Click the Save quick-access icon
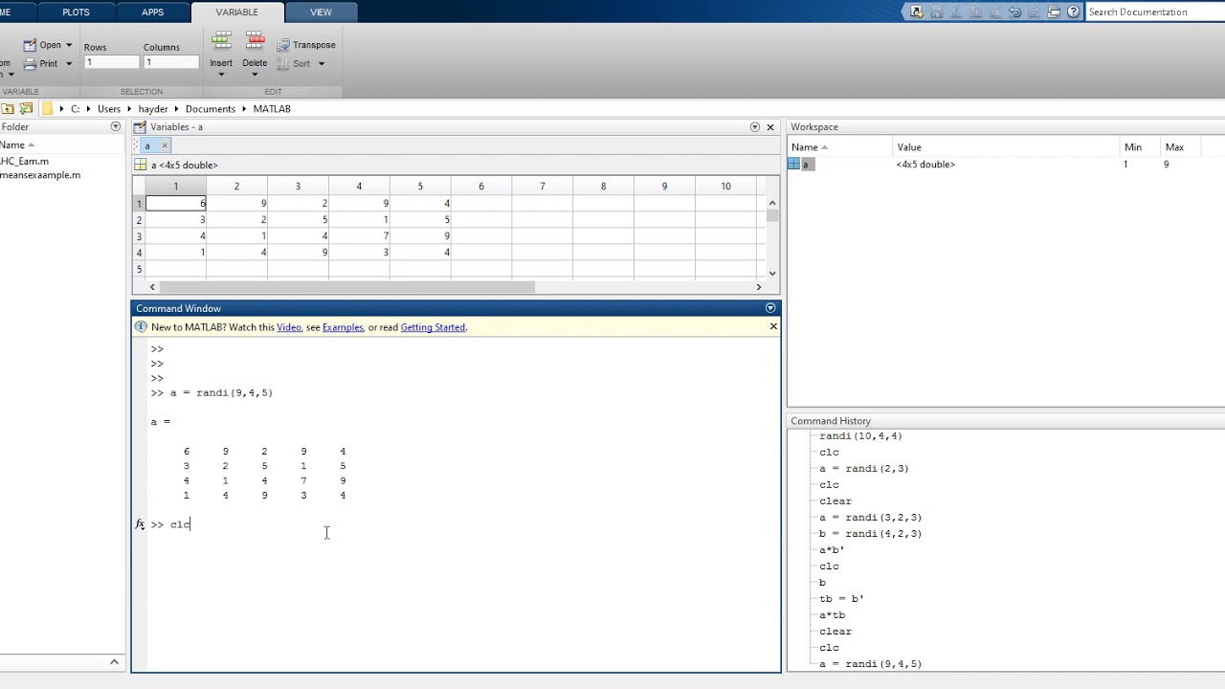 point(937,11)
